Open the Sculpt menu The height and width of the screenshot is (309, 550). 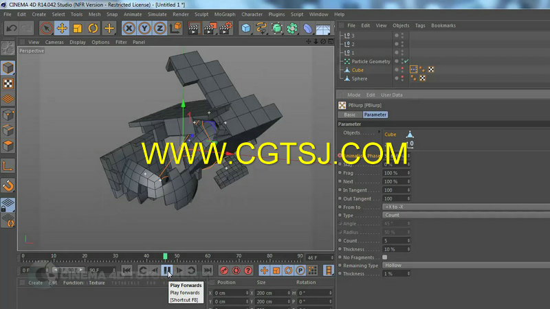point(201,14)
